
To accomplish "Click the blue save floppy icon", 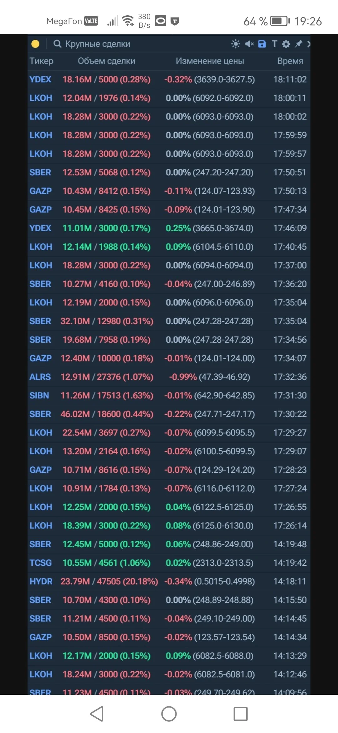I will [262, 44].
